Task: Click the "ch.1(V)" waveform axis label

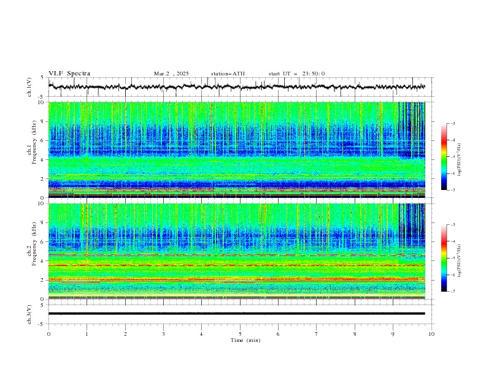Action: 29,87
